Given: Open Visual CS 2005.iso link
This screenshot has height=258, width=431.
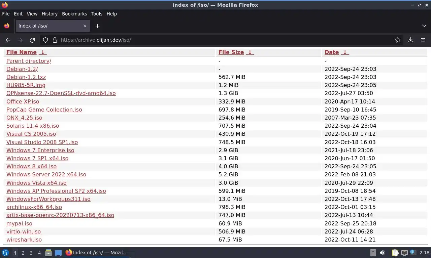Looking at the screenshot, I should pyautogui.click(x=31, y=134).
